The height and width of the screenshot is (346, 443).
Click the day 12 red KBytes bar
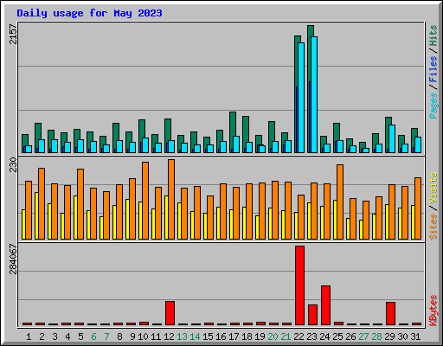170,313
